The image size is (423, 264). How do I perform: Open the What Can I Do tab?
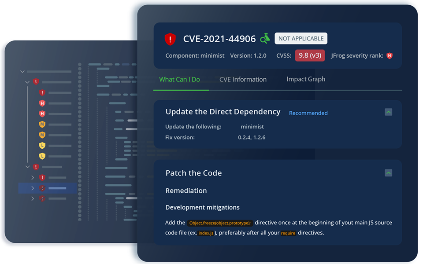179,80
